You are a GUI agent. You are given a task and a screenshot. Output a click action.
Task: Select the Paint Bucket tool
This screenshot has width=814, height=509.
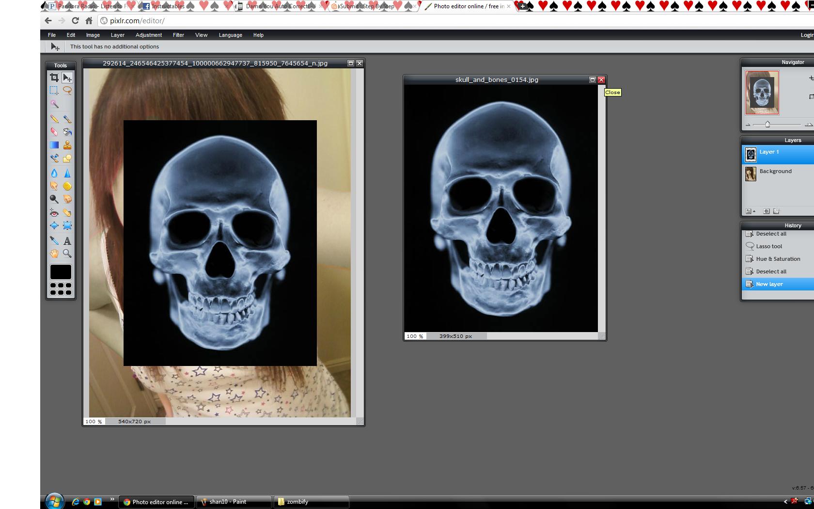point(67,132)
